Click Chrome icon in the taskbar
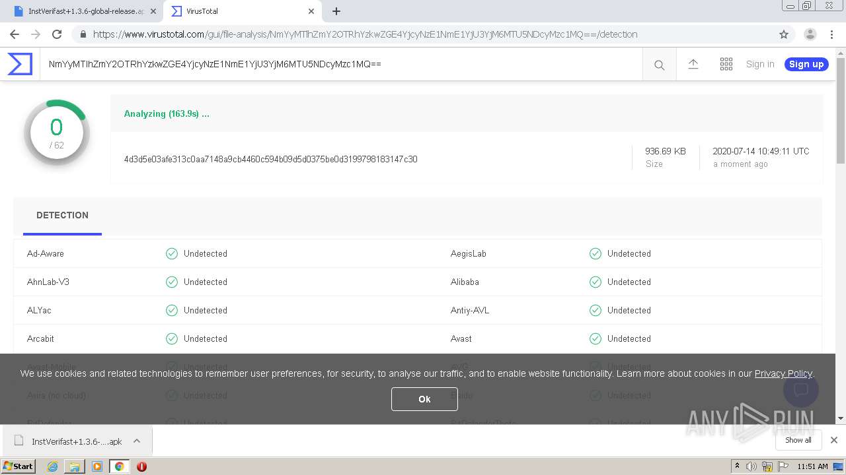Image resolution: width=846 pixels, height=475 pixels. click(x=119, y=466)
